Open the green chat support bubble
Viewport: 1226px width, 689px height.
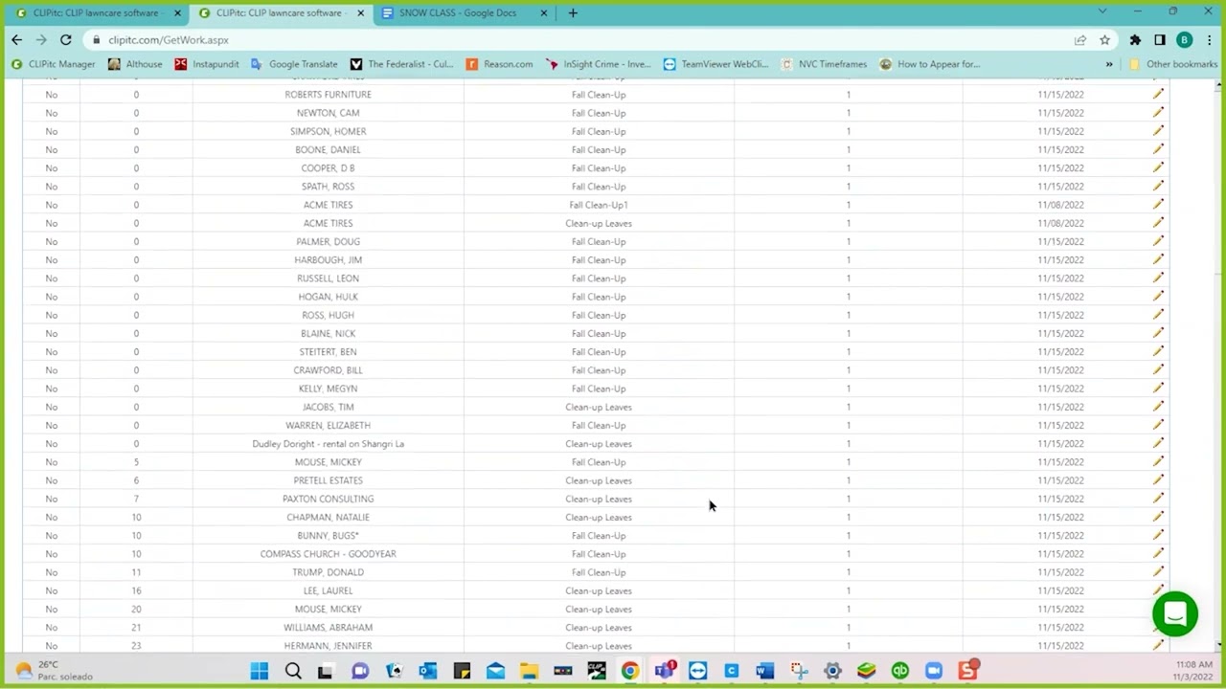[x=1175, y=614]
